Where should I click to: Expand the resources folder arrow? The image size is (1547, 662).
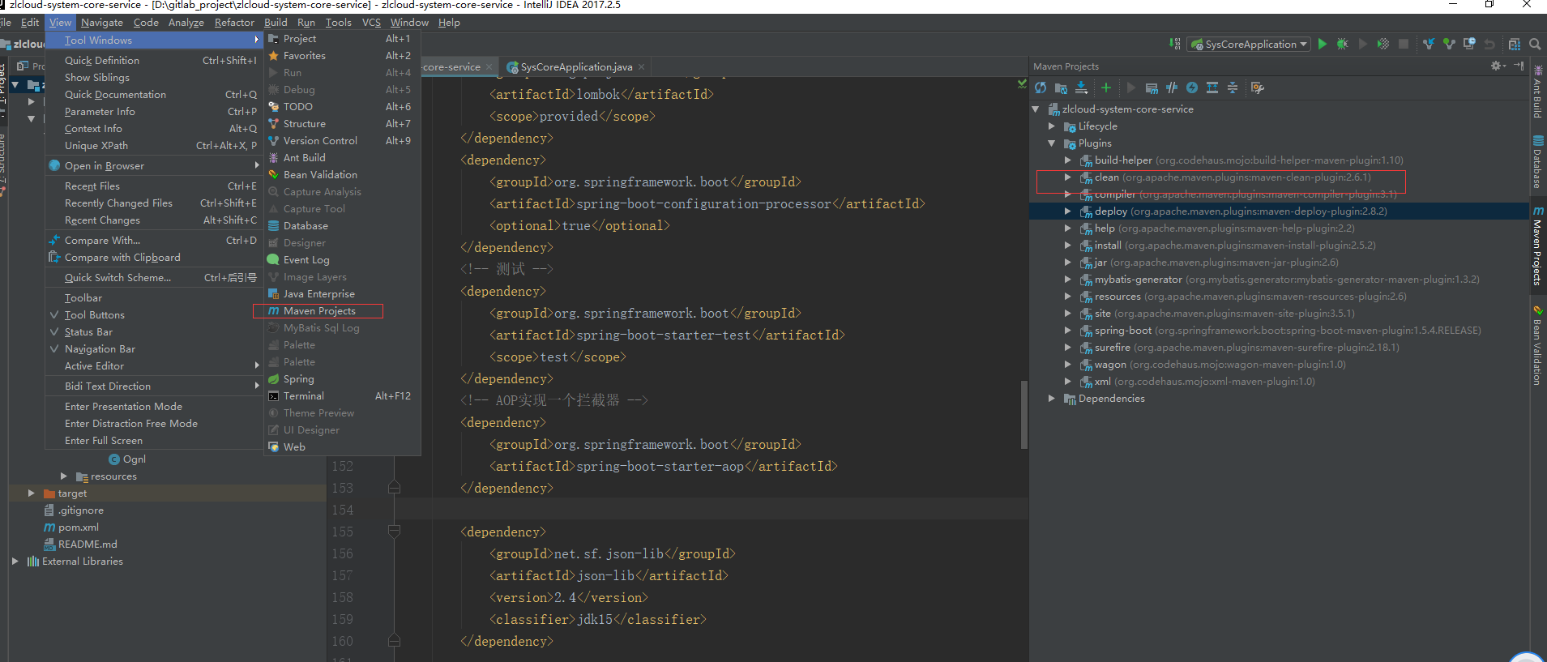(x=64, y=476)
